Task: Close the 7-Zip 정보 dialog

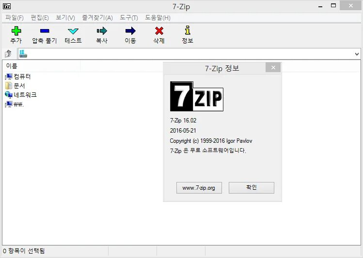Action: (273, 67)
